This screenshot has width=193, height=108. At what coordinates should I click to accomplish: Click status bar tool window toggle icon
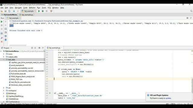tap(2, 104)
